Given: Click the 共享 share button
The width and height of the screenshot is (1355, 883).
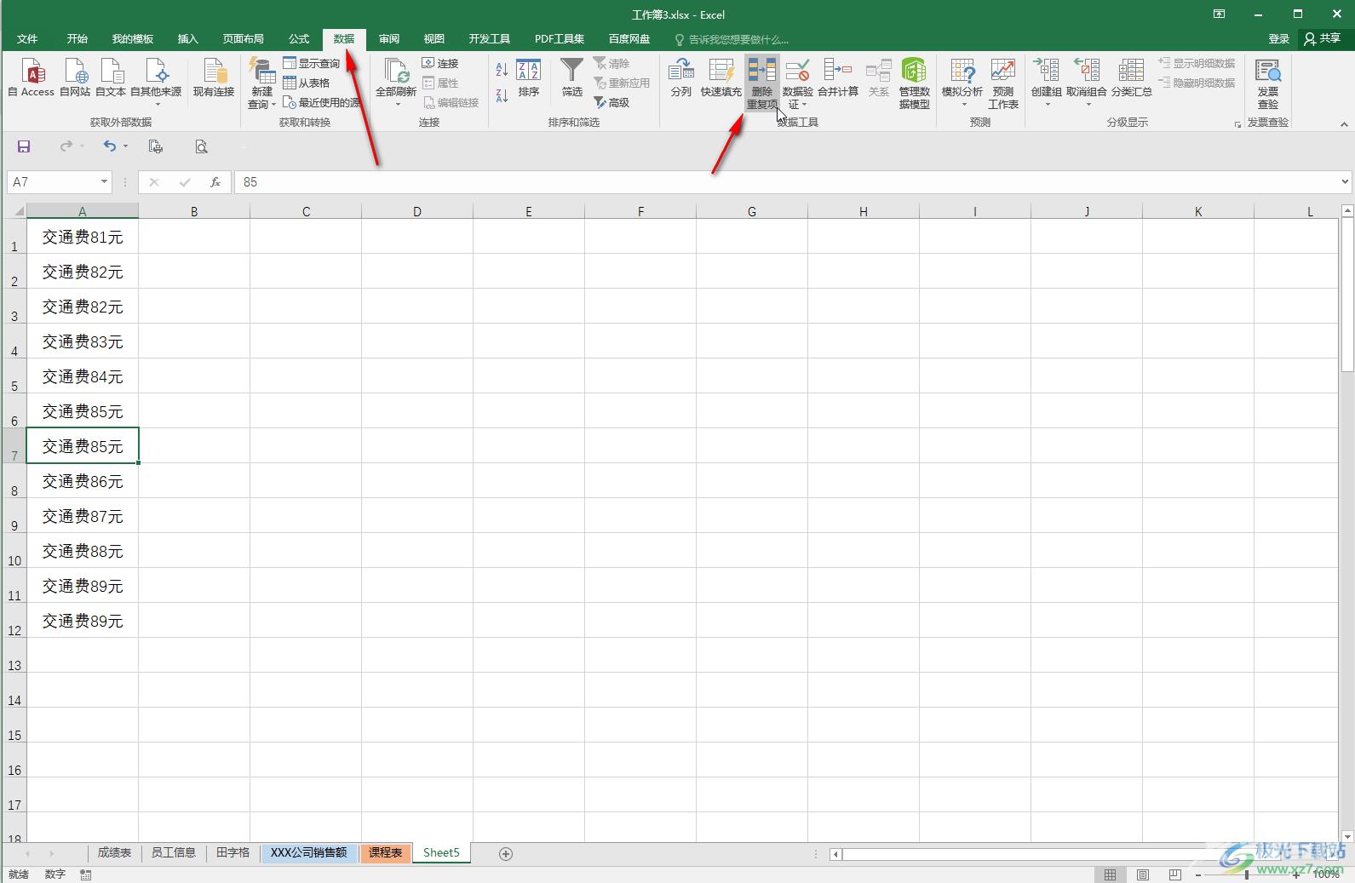Looking at the screenshot, I should click(1322, 38).
